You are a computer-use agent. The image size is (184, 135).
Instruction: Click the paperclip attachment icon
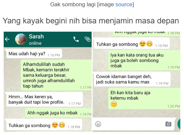[x=88, y=39]
